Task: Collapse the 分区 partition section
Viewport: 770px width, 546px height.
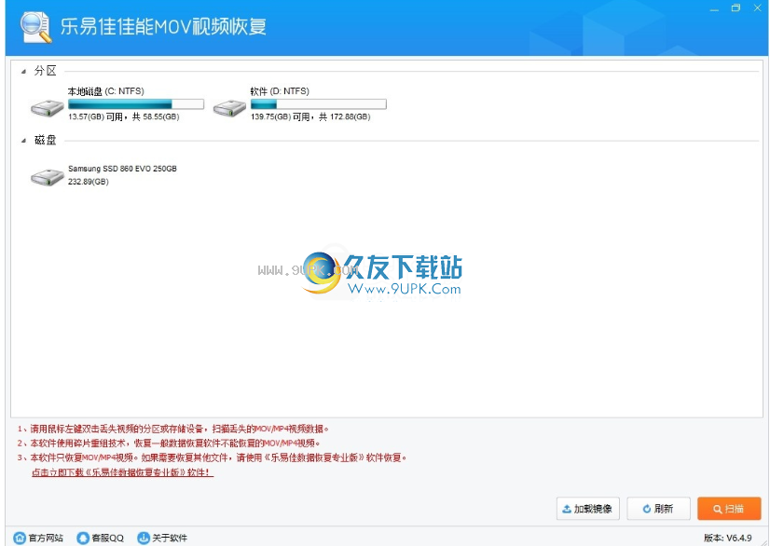Action: [23, 72]
